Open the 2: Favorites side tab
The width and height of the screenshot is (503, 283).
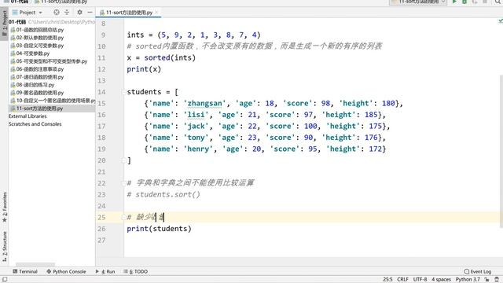coord(5,207)
